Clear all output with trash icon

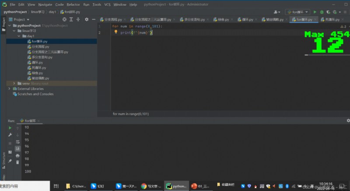click(x=17, y=163)
